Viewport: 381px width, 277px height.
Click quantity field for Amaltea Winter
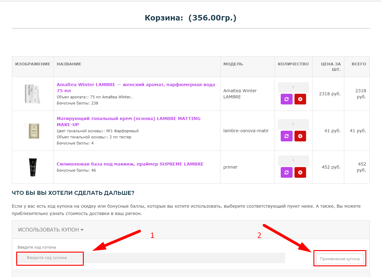[293, 87]
